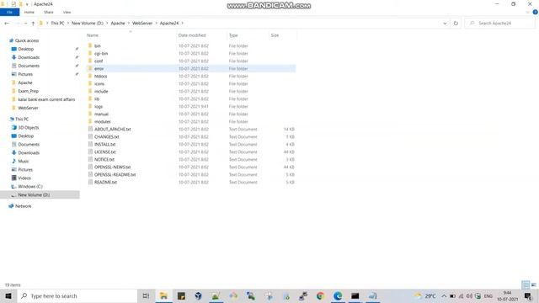This screenshot has height=303, width=539.
Task: Open Network in sidebar
Action: point(23,206)
